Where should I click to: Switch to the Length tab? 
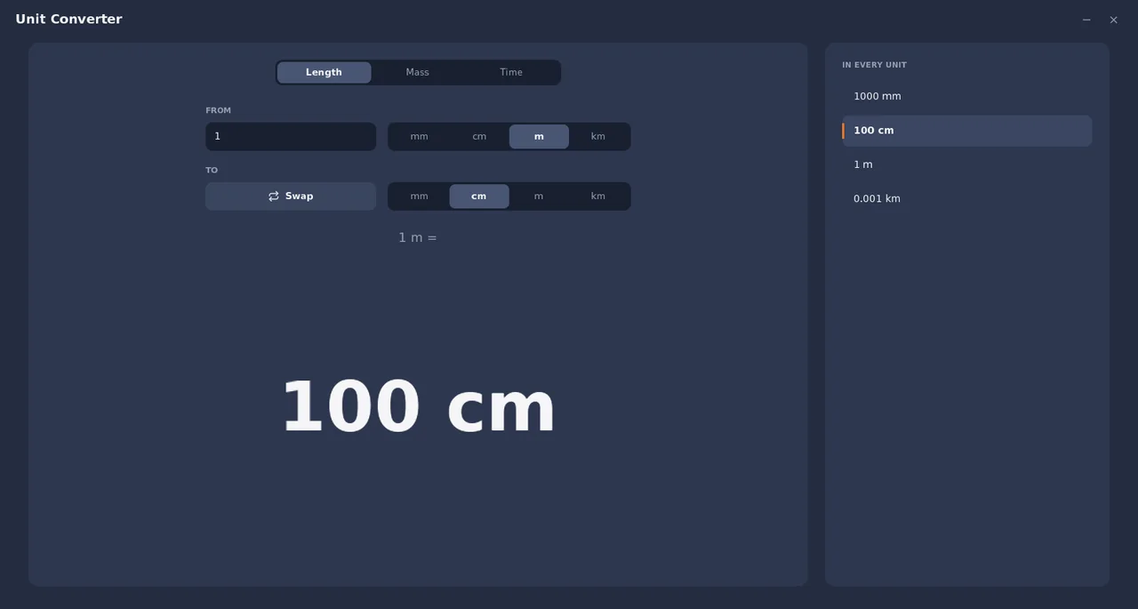point(324,72)
